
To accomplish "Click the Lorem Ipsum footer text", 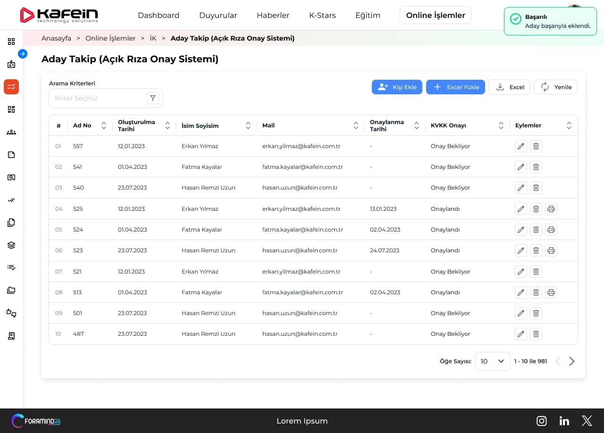I will pyautogui.click(x=302, y=421).
